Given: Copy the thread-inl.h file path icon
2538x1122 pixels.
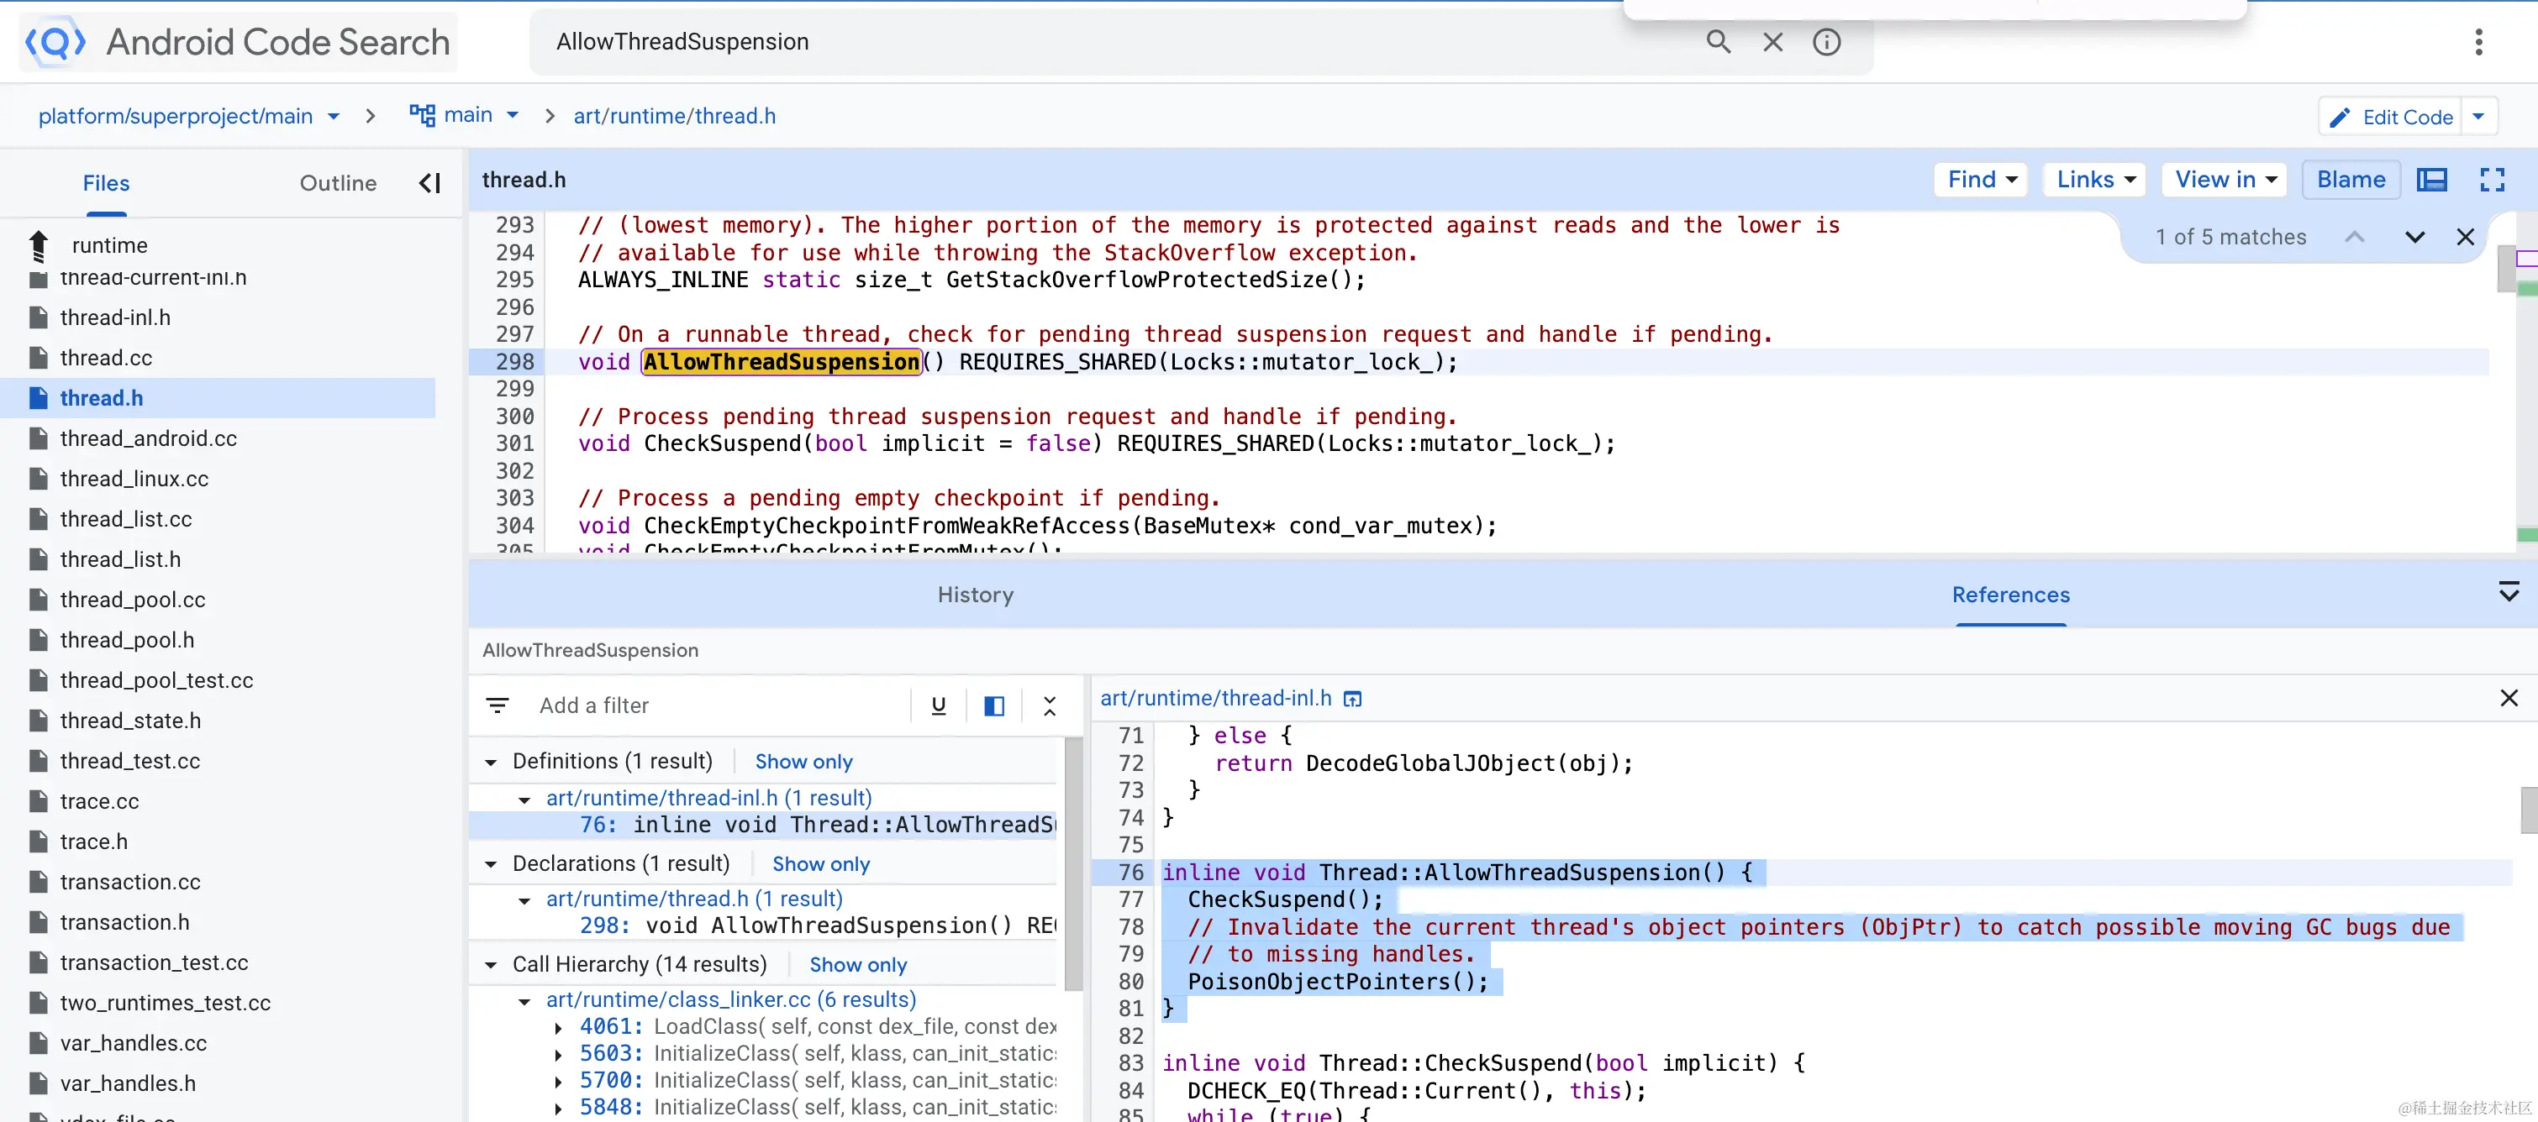Looking at the screenshot, I should [1353, 698].
